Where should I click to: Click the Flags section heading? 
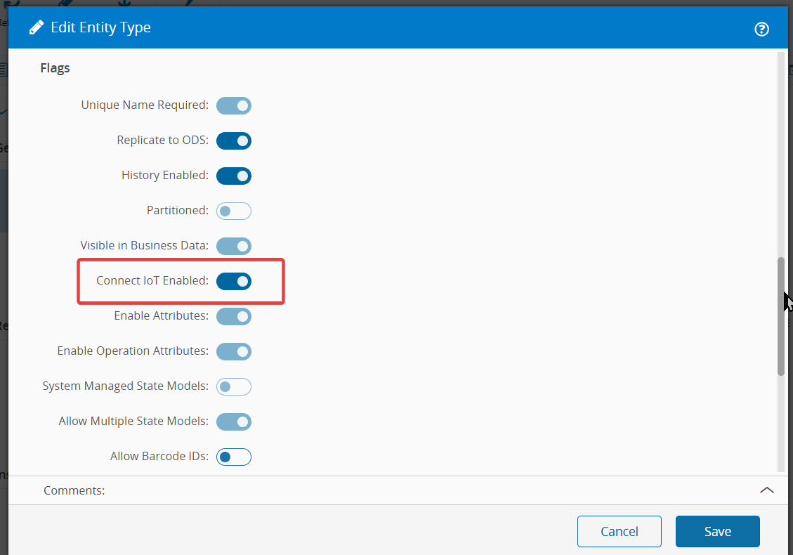[55, 68]
